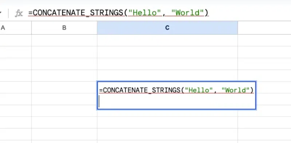
Task: Click "World" string in the formula bar
Action: pyautogui.click(x=188, y=13)
